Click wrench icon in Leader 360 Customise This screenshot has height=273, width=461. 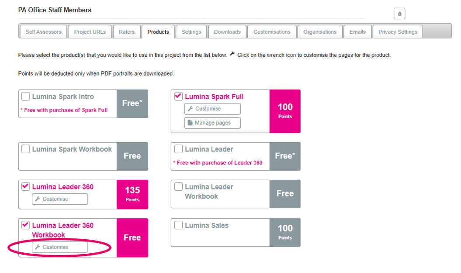click(37, 199)
